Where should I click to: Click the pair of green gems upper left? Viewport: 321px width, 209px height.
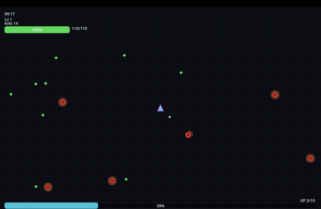coord(41,83)
